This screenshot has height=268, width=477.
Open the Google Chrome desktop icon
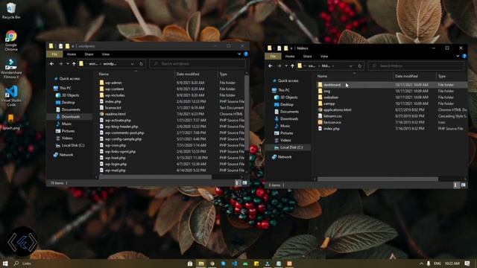(x=11, y=40)
